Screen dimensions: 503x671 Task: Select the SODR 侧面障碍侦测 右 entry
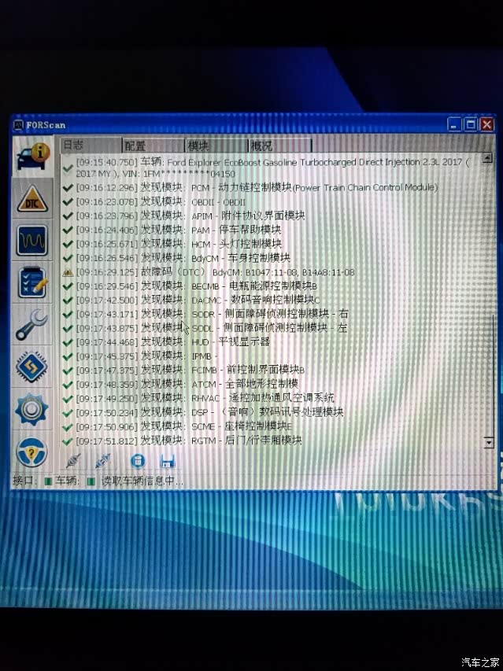tap(213, 314)
